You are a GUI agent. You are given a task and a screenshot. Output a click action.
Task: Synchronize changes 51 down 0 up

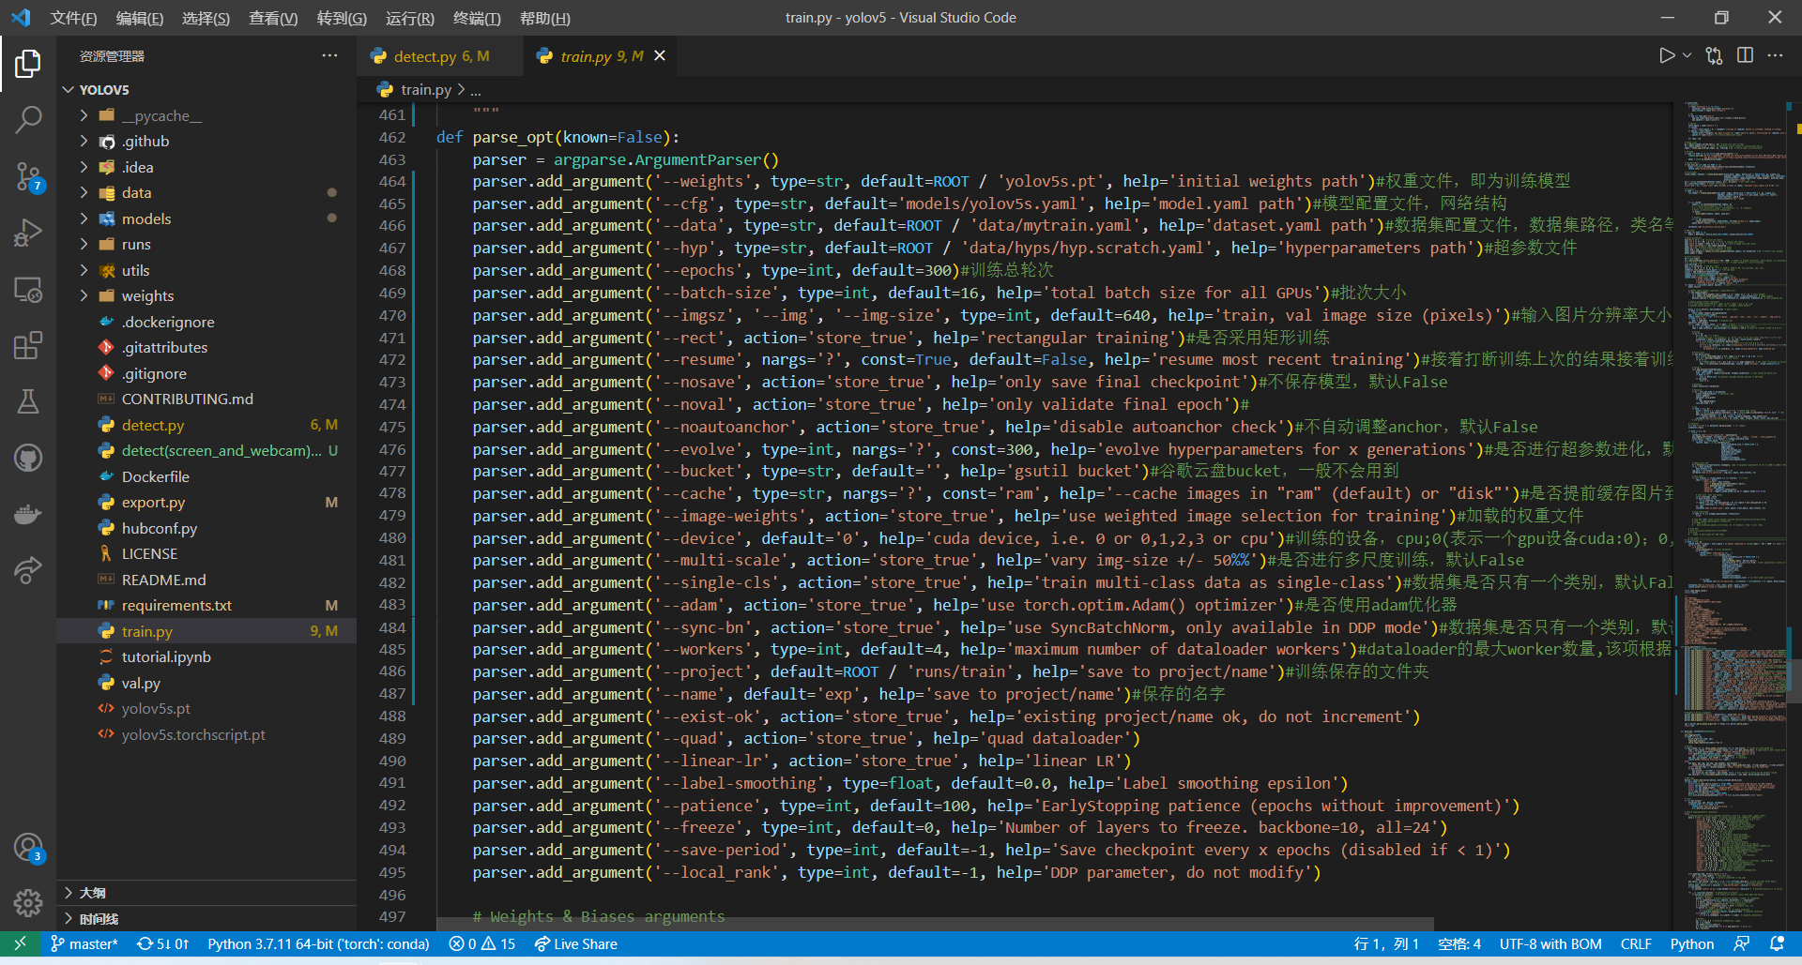162,943
